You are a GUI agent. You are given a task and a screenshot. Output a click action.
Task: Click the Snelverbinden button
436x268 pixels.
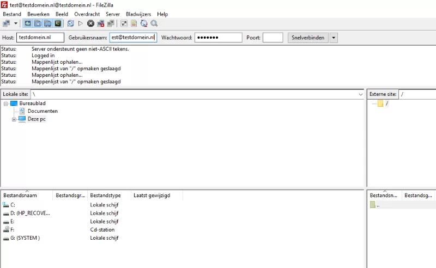308,38
